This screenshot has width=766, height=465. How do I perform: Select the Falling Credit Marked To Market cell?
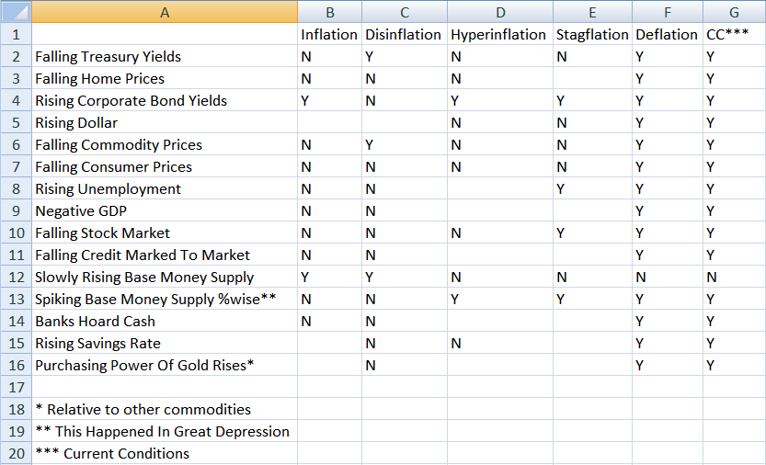click(x=165, y=255)
